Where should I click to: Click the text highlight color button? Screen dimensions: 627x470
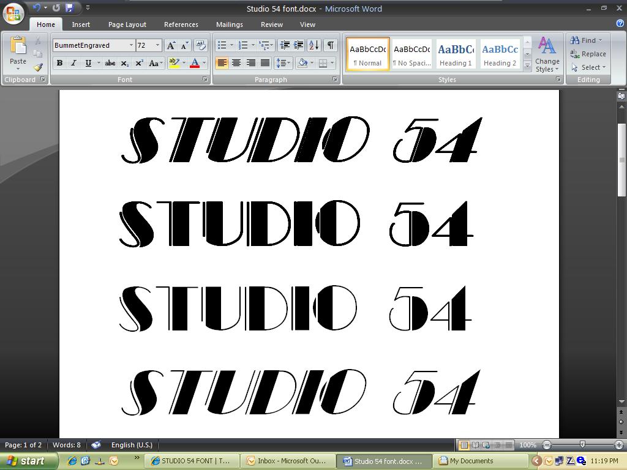(x=175, y=63)
